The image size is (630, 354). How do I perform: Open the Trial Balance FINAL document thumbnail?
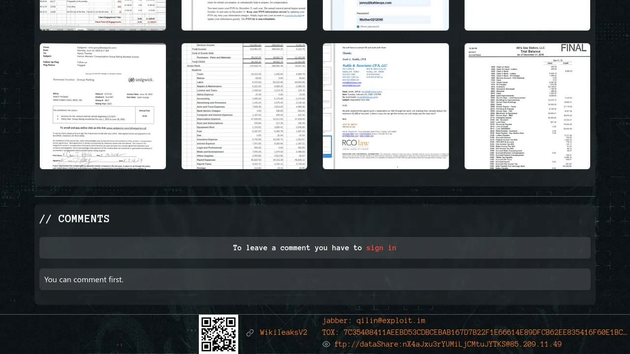tap(527, 106)
